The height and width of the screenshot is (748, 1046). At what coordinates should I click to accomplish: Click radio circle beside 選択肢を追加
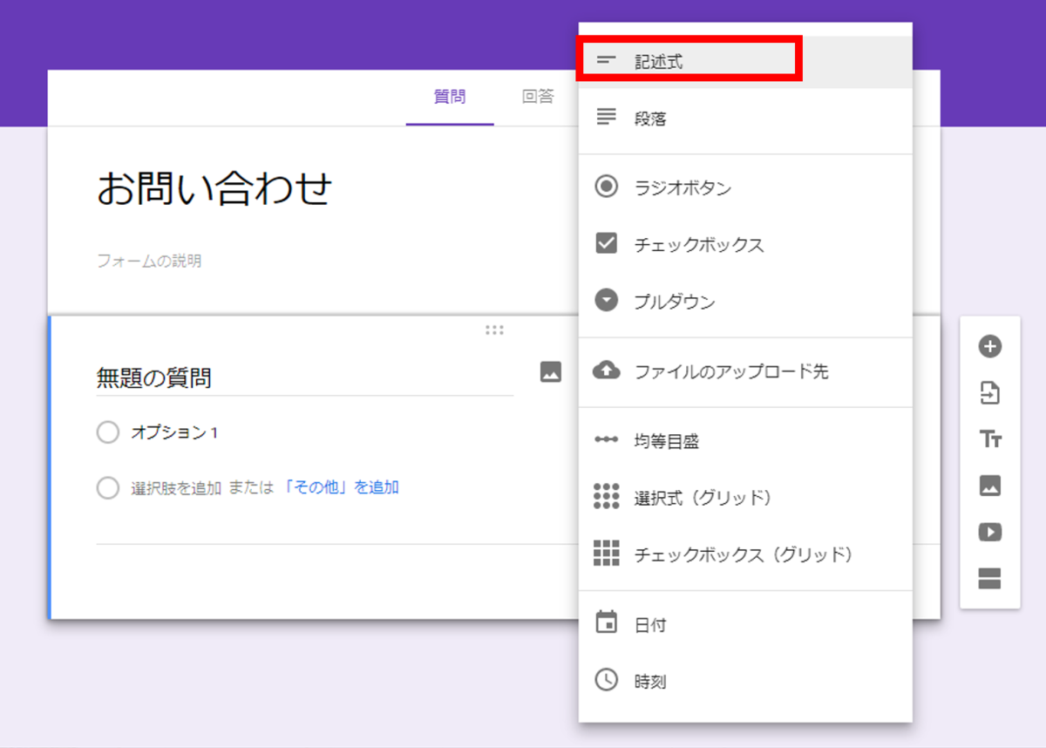click(108, 488)
